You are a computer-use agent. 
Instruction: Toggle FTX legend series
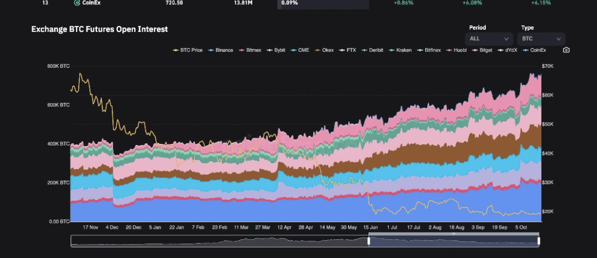[x=348, y=50]
